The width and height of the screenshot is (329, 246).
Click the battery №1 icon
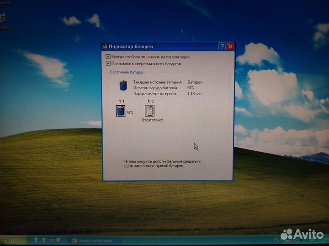[x=120, y=111]
